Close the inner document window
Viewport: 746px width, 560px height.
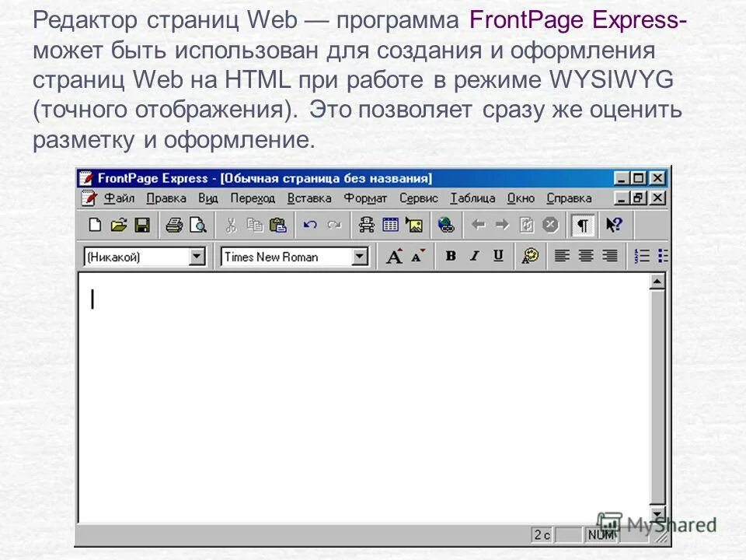(x=657, y=198)
